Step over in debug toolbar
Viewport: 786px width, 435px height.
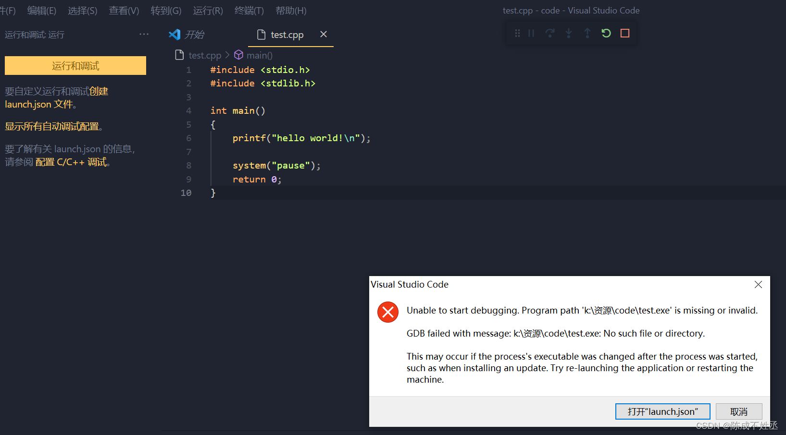tap(550, 33)
